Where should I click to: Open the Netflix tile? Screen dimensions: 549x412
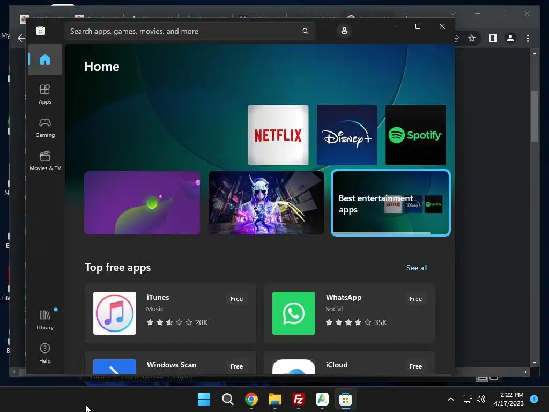pos(278,135)
